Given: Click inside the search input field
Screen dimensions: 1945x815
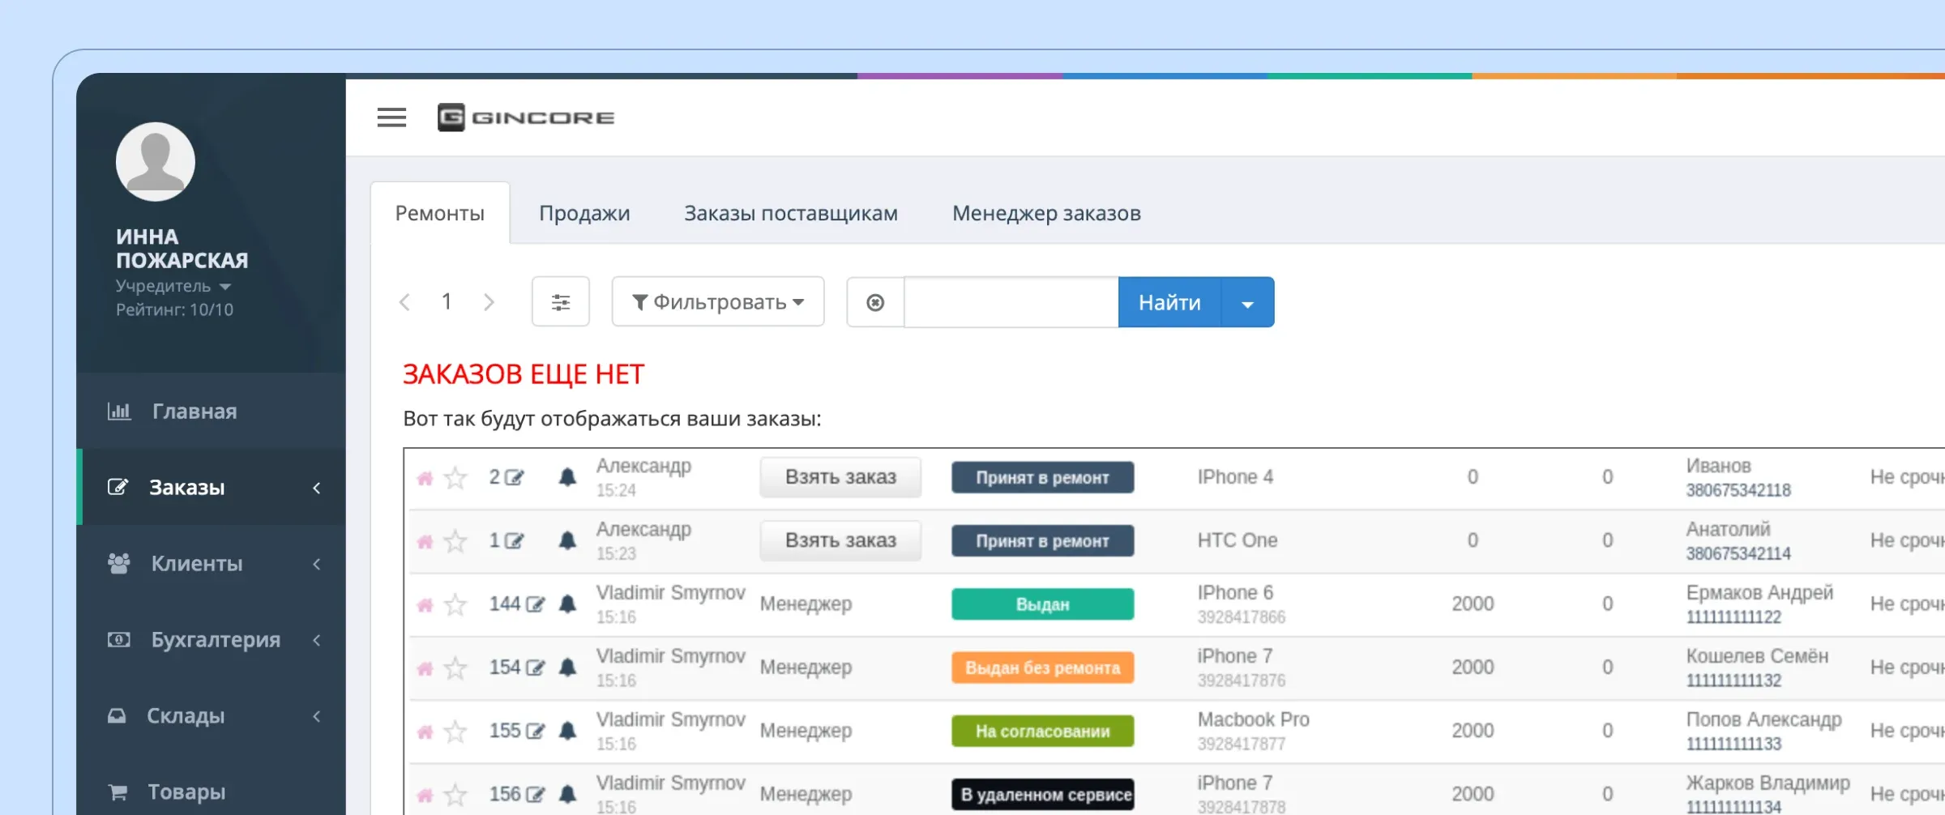Looking at the screenshot, I should pos(1009,301).
